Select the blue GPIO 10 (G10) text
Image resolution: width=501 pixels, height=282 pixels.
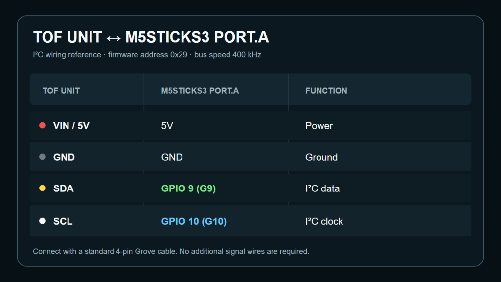[194, 221]
